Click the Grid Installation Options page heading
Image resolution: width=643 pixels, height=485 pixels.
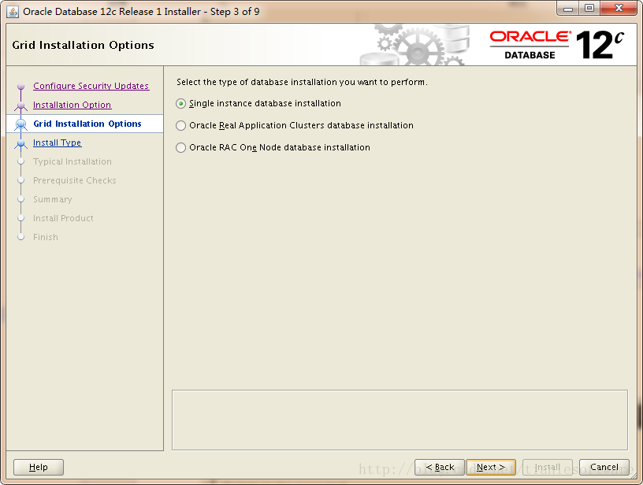pos(84,45)
